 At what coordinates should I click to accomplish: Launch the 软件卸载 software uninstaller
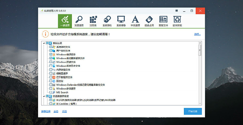click(x=177, y=21)
